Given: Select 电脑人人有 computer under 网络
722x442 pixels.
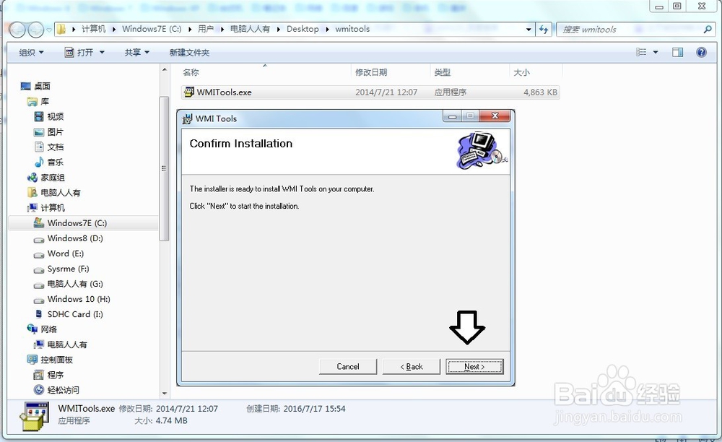Looking at the screenshot, I should pyautogui.click(x=66, y=344).
